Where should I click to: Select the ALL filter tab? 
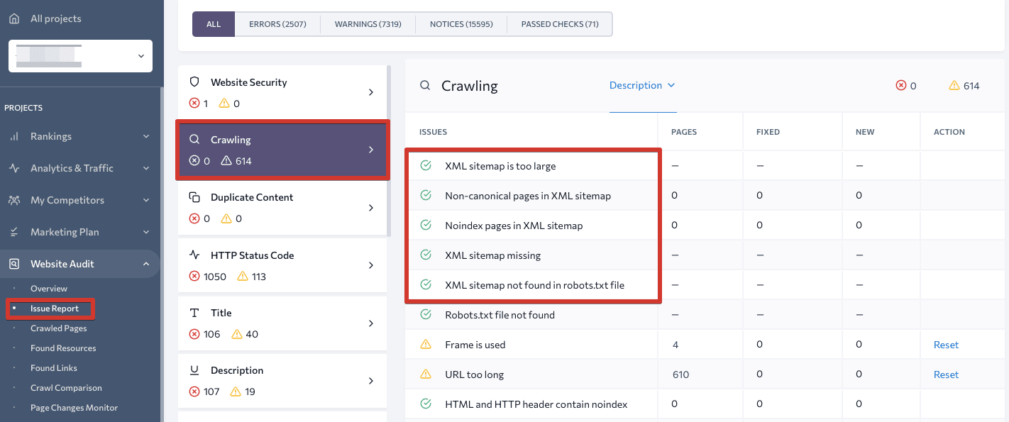pos(214,24)
